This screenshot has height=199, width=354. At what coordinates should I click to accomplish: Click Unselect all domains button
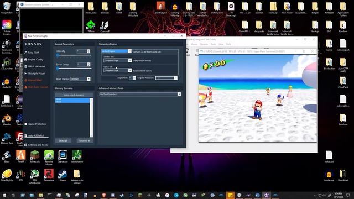pos(85,140)
